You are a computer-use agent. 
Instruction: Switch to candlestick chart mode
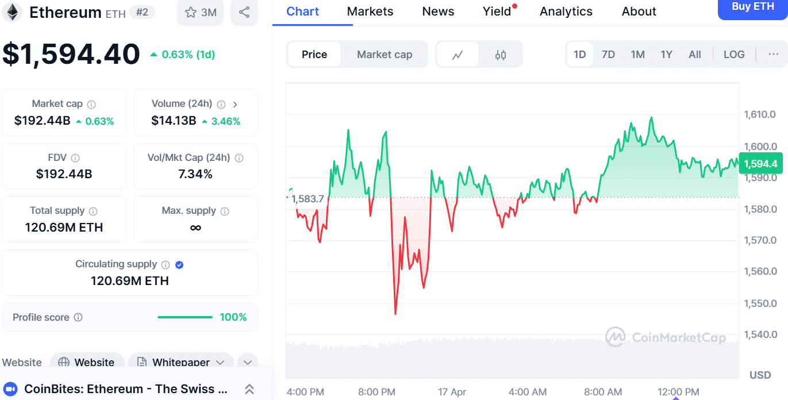coord(500,53)
